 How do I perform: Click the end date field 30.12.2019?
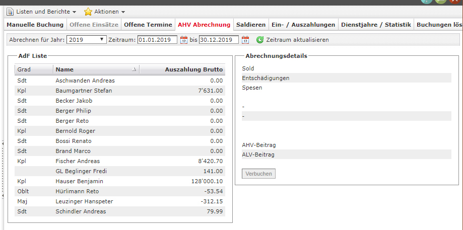(x=219, y=40)
